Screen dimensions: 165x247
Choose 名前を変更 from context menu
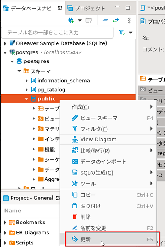tap(108, 228)
